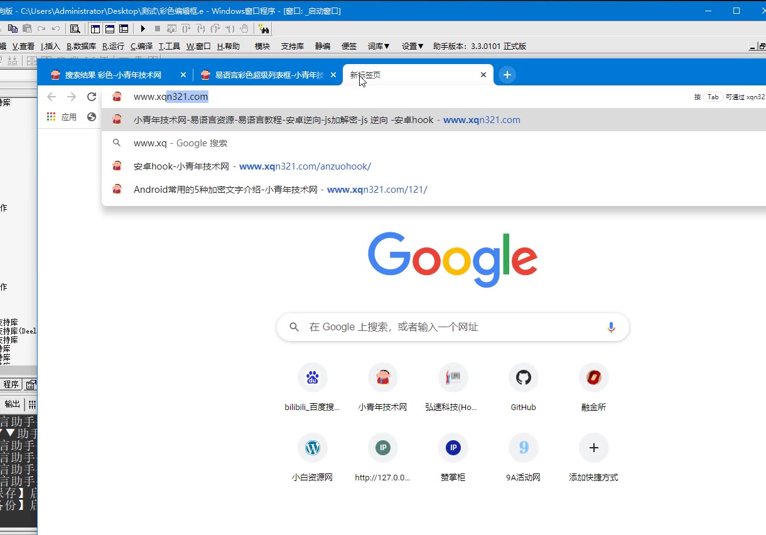Image resolution: width=766 pixels, height=535 pixels.
Task: Start voice search with the microphone icon
Action: (610, 327)
